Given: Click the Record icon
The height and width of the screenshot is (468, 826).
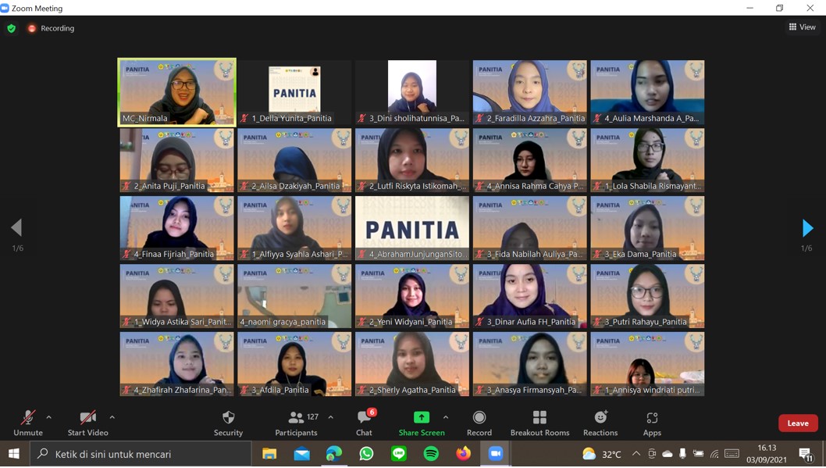Looking at the screenshot, I should click(x=479, y=418).
